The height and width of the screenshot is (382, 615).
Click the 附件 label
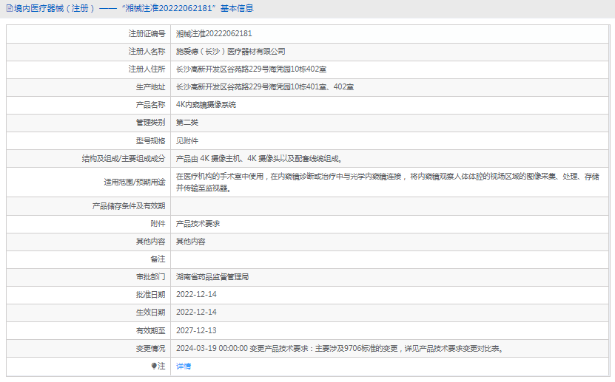158,223
